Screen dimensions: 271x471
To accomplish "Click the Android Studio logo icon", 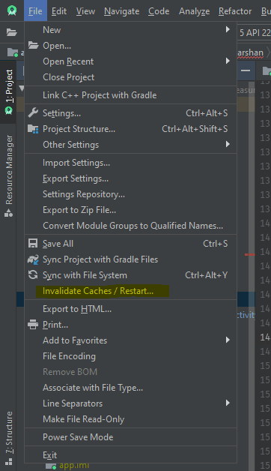I will [x=12, y=10].
